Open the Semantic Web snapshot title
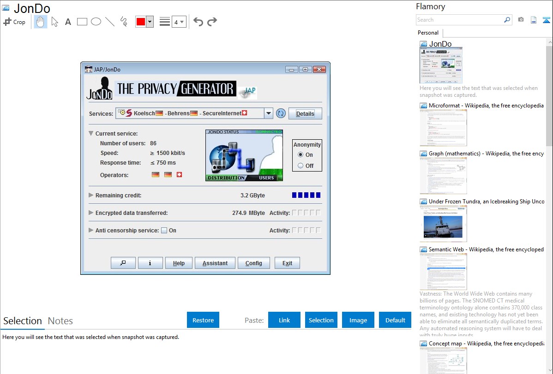Screen dimensions: 553x374 click(x=486, y=249)
